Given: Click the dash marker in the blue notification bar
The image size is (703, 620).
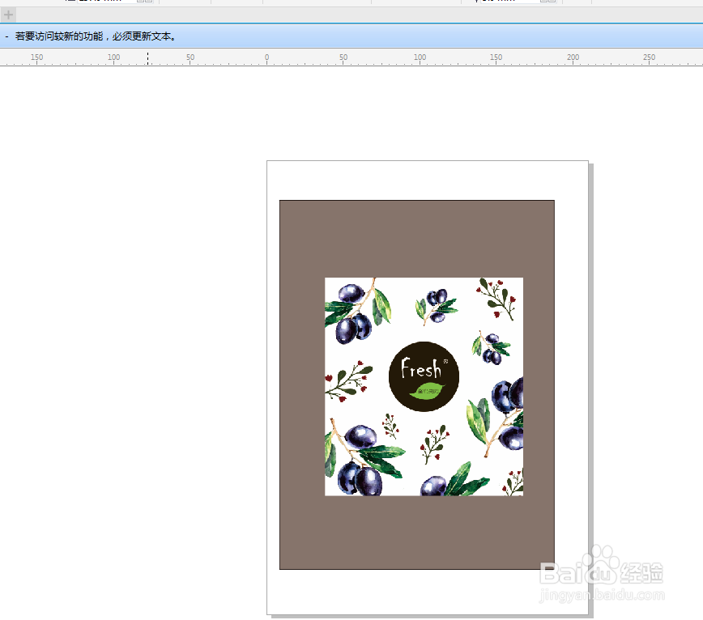Looking at the screenshot, I should [x=8, y=36].
